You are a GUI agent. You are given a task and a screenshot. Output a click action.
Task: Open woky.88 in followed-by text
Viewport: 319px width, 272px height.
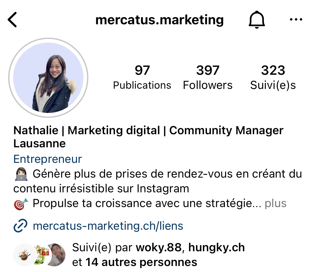click(x=159, y=247)
